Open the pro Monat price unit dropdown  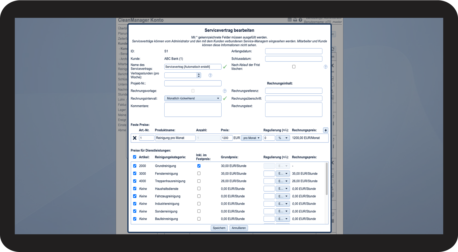251,138
